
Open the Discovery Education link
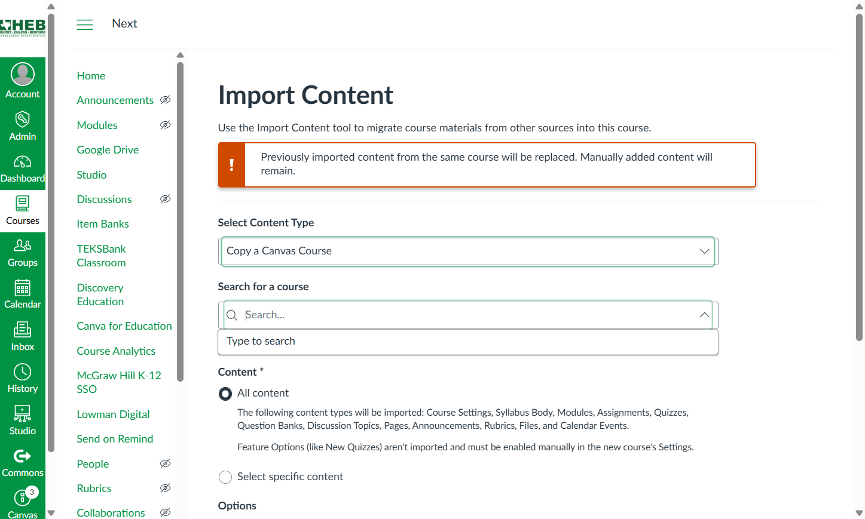(100, 294)
